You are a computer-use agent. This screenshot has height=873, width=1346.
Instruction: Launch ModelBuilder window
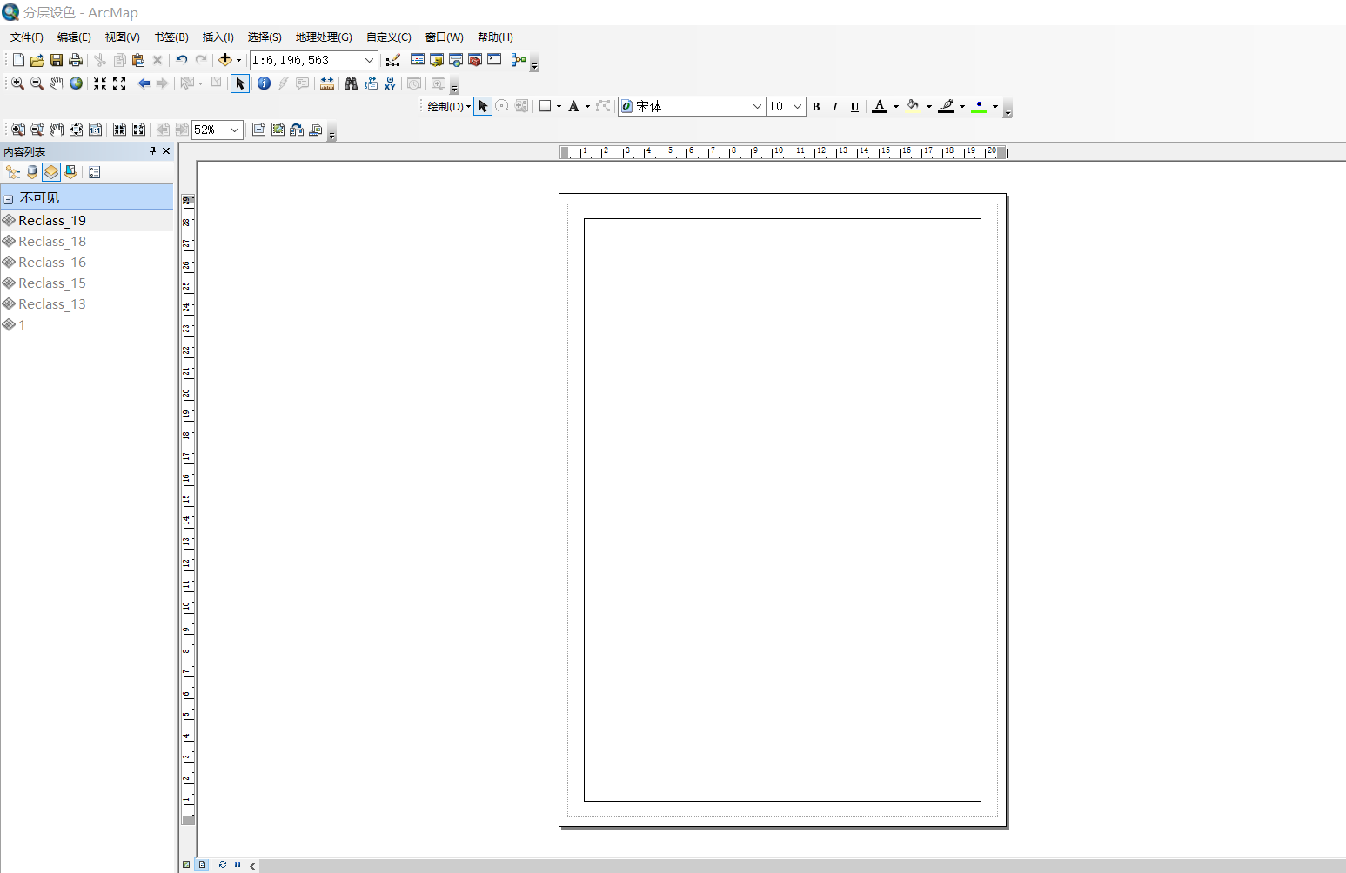tap(519, 60)
